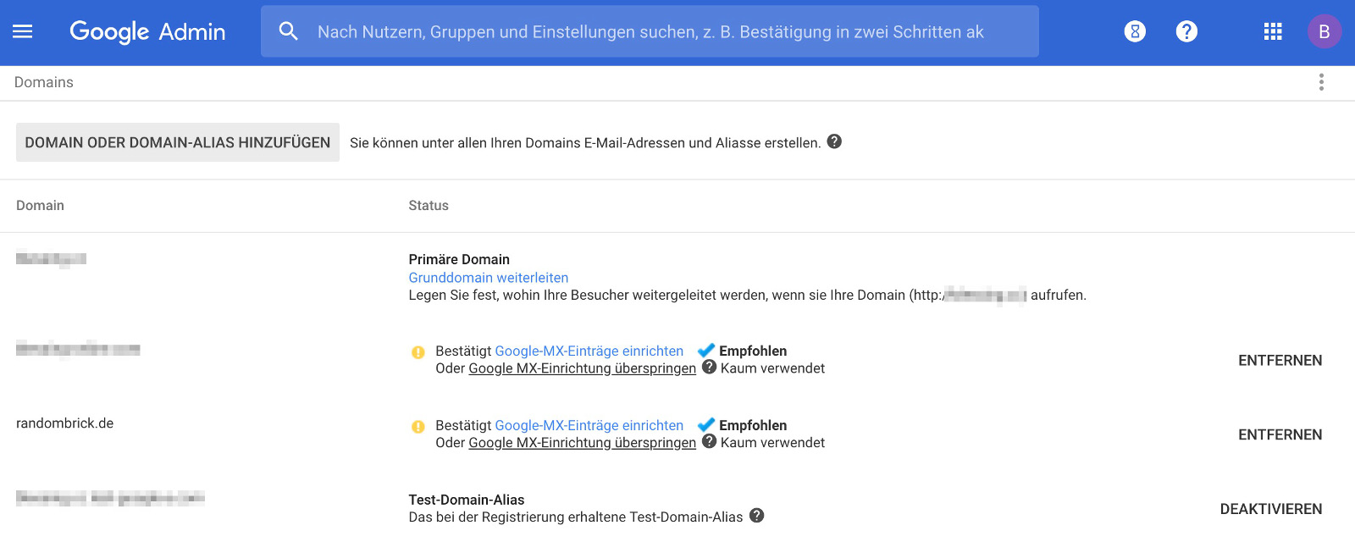The width and height of the screenshot is (1355, 553).
Task: Open the Grunddomain weiterleiten link
Action: (489, 278)
